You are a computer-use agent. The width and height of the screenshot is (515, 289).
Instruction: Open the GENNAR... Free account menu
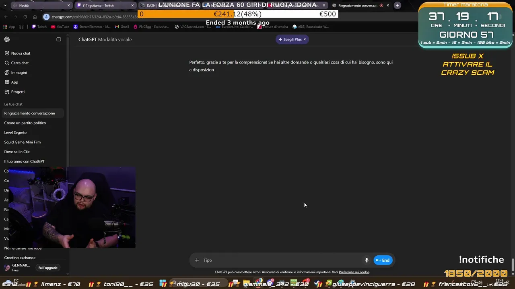click(x=17, y=268)
